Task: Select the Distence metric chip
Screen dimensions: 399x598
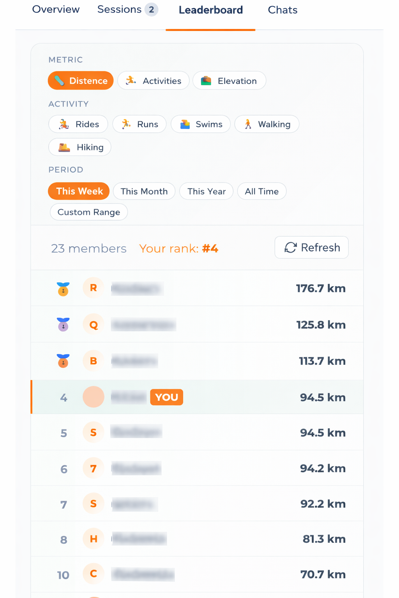Action: pos(81,81)
